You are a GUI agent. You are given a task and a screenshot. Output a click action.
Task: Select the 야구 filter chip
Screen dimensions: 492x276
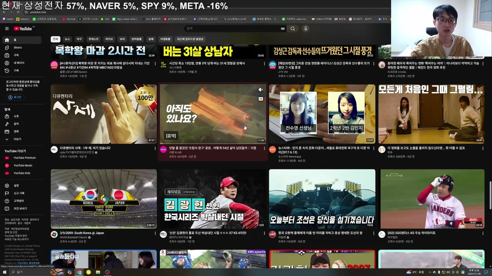[79, 39]
